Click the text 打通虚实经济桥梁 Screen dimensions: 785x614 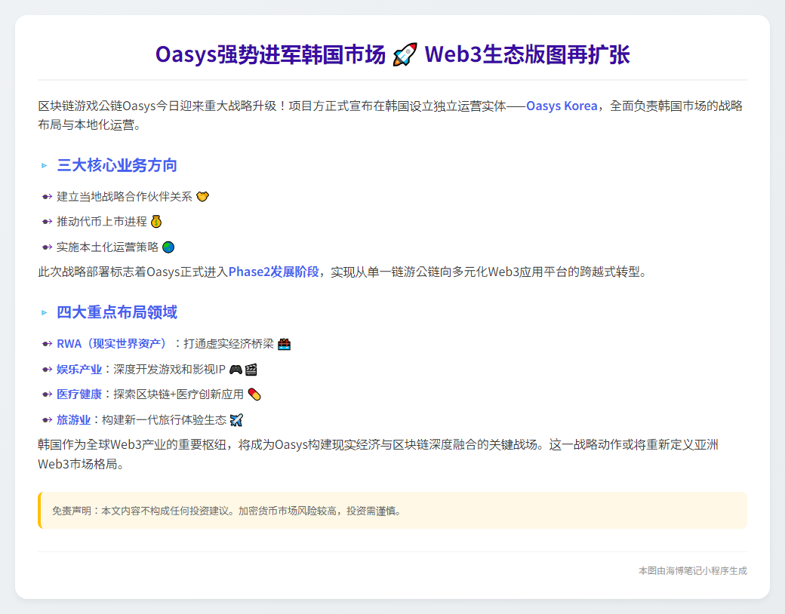[x=229, y=344]
